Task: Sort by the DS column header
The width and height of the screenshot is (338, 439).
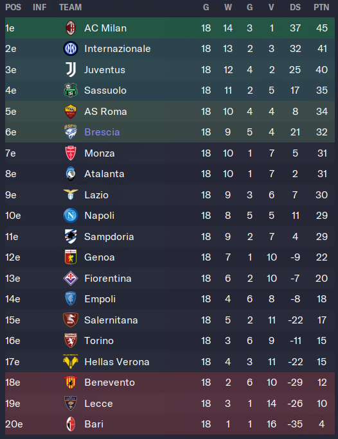Action: tap(295, 7)
